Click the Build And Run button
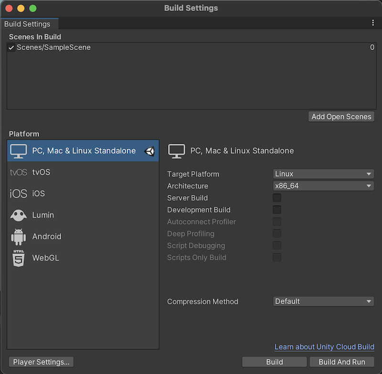 tap(342, 362)
